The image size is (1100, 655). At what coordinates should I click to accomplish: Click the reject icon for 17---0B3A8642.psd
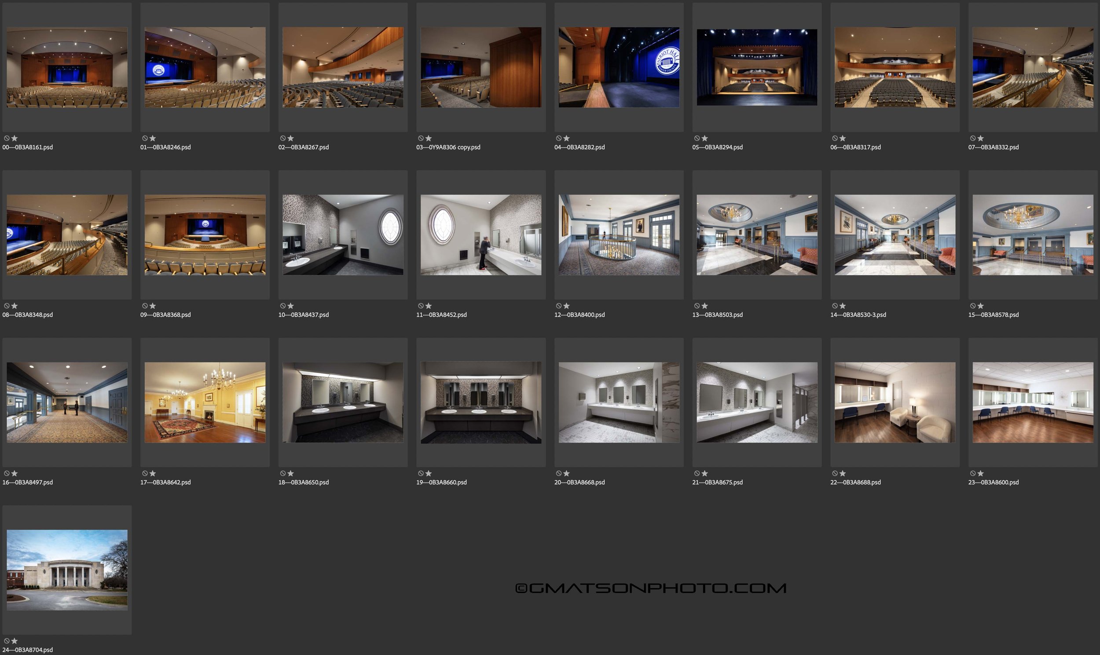click(x=145, y=473)
